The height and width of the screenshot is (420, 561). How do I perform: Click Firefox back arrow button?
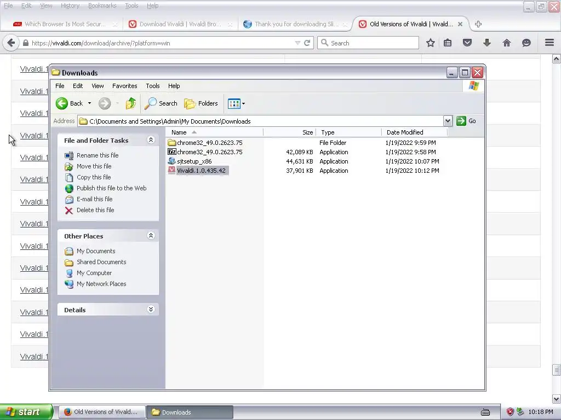(x=11, y=43)
